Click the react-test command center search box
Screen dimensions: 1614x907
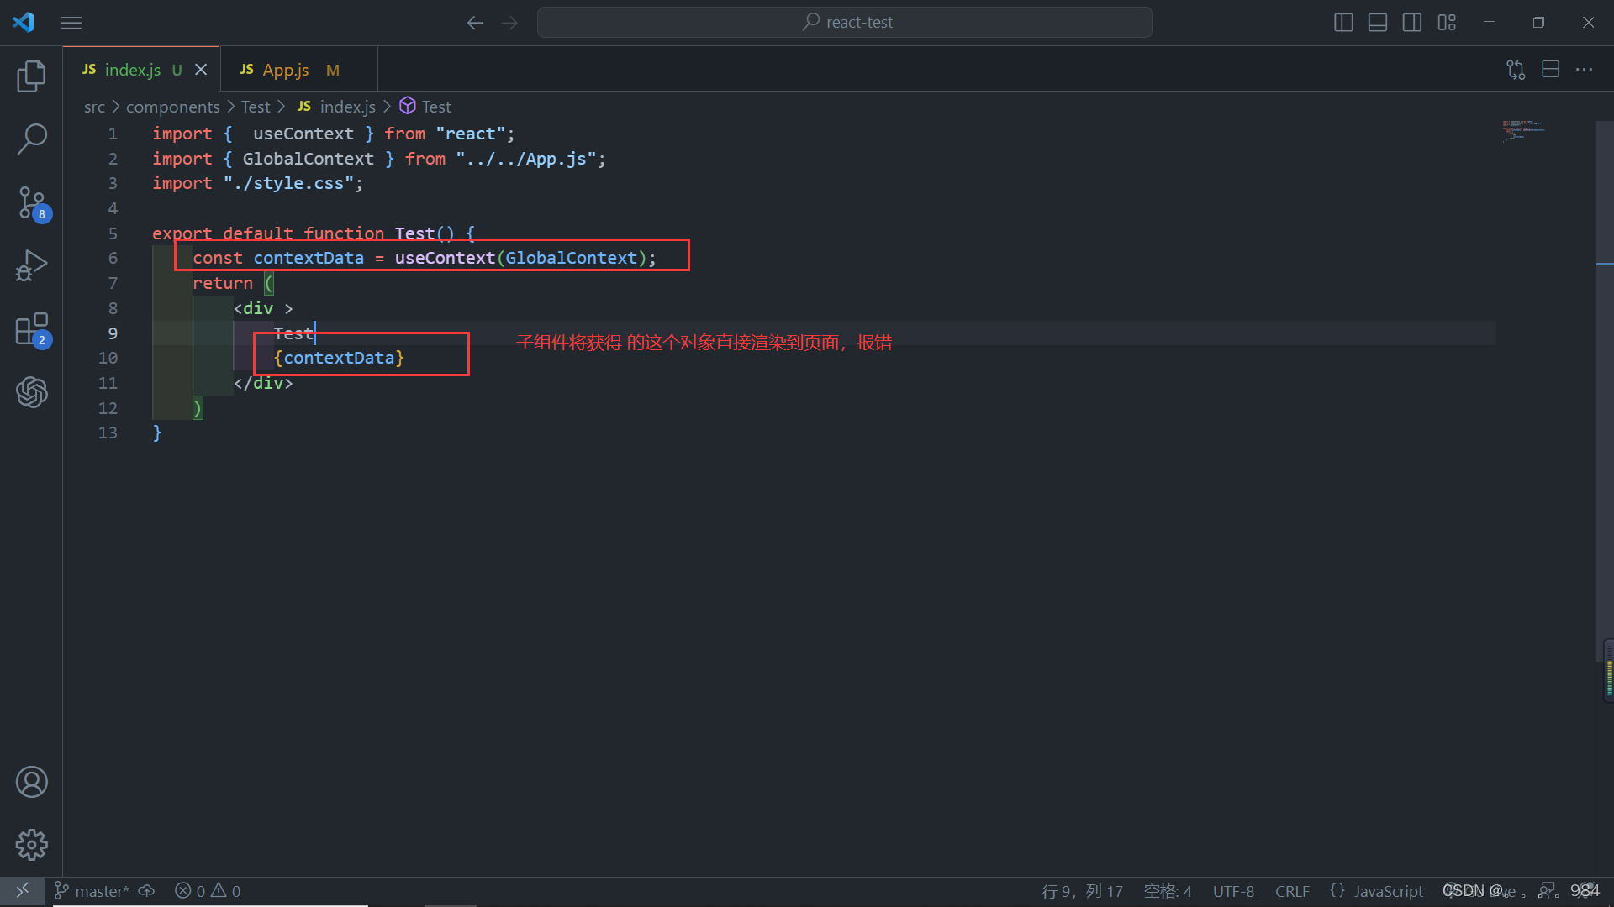[x=845, y=23]
